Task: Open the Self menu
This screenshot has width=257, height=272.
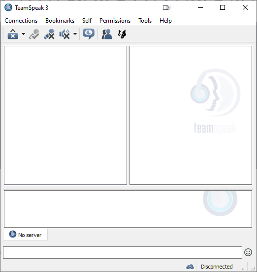Action: pyautogui.click(x=87, y=21)
